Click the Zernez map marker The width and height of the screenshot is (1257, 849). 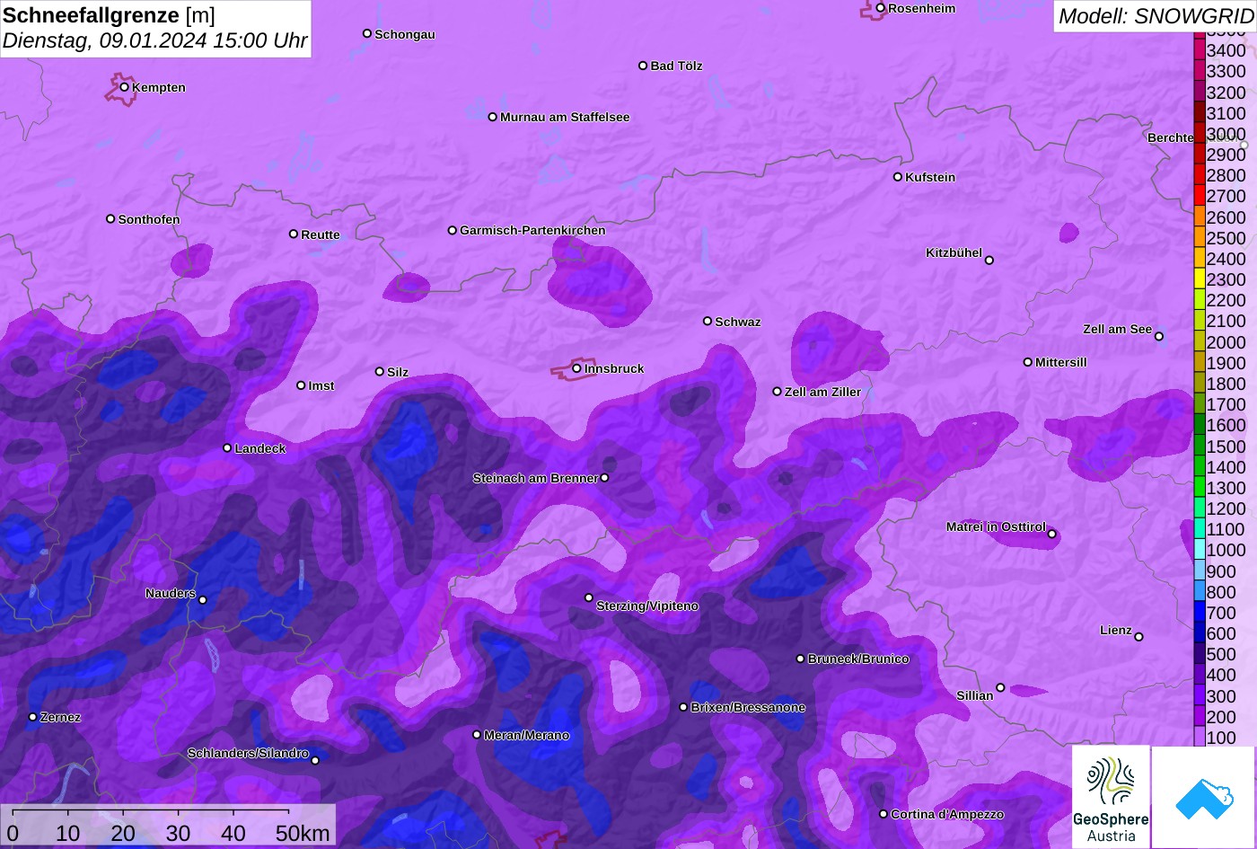coord(33,717)
